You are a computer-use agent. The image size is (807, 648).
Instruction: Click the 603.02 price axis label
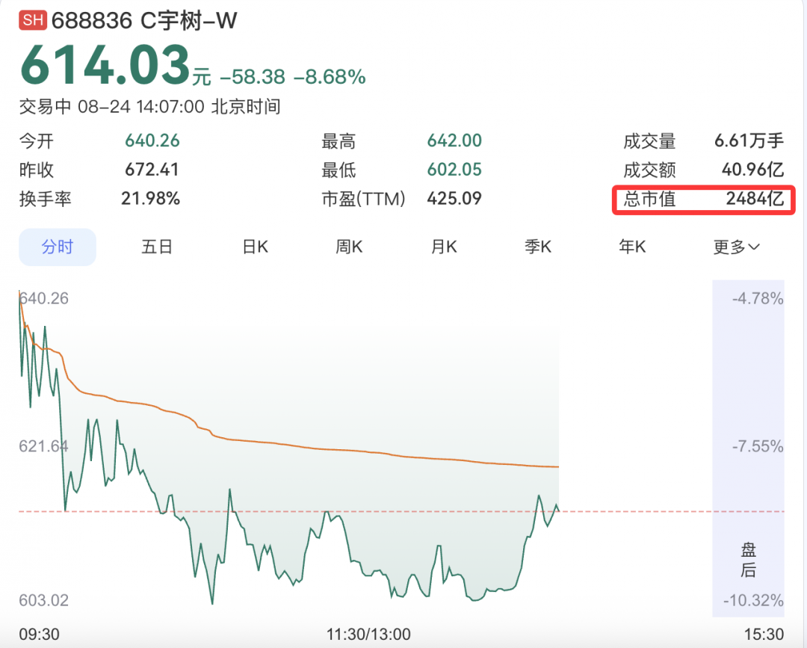pos(44,600)
